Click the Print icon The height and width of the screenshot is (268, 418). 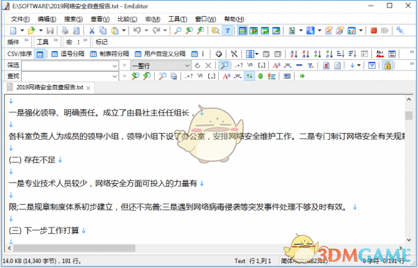click(65, 31)
